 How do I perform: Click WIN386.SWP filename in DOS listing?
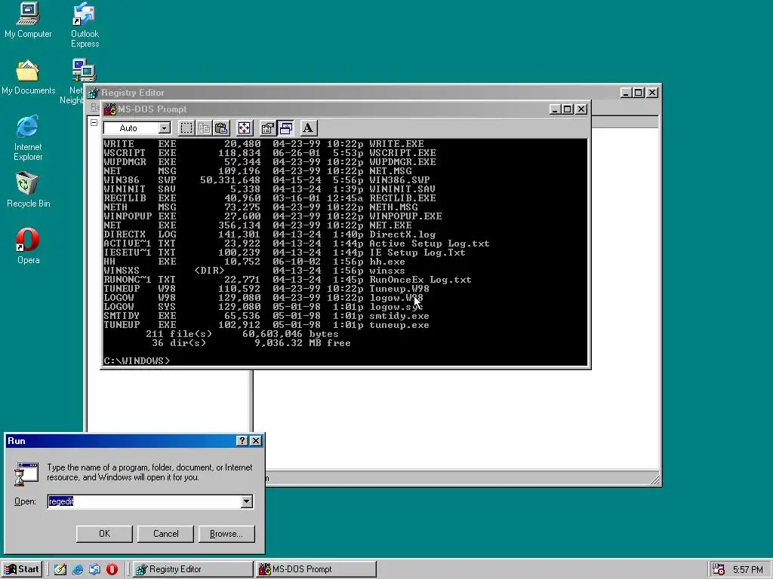(x=399, y=180)
